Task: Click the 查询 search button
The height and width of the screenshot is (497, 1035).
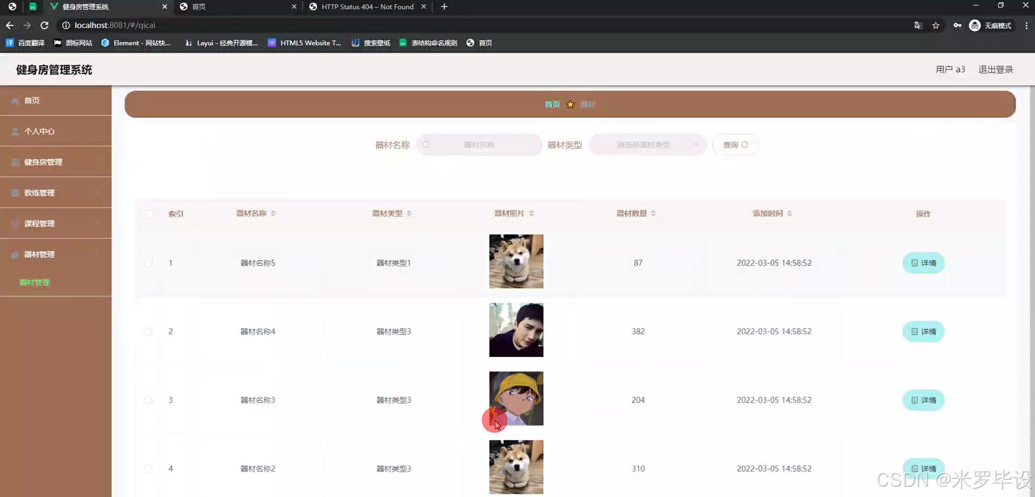Action: tap(736, 144)
